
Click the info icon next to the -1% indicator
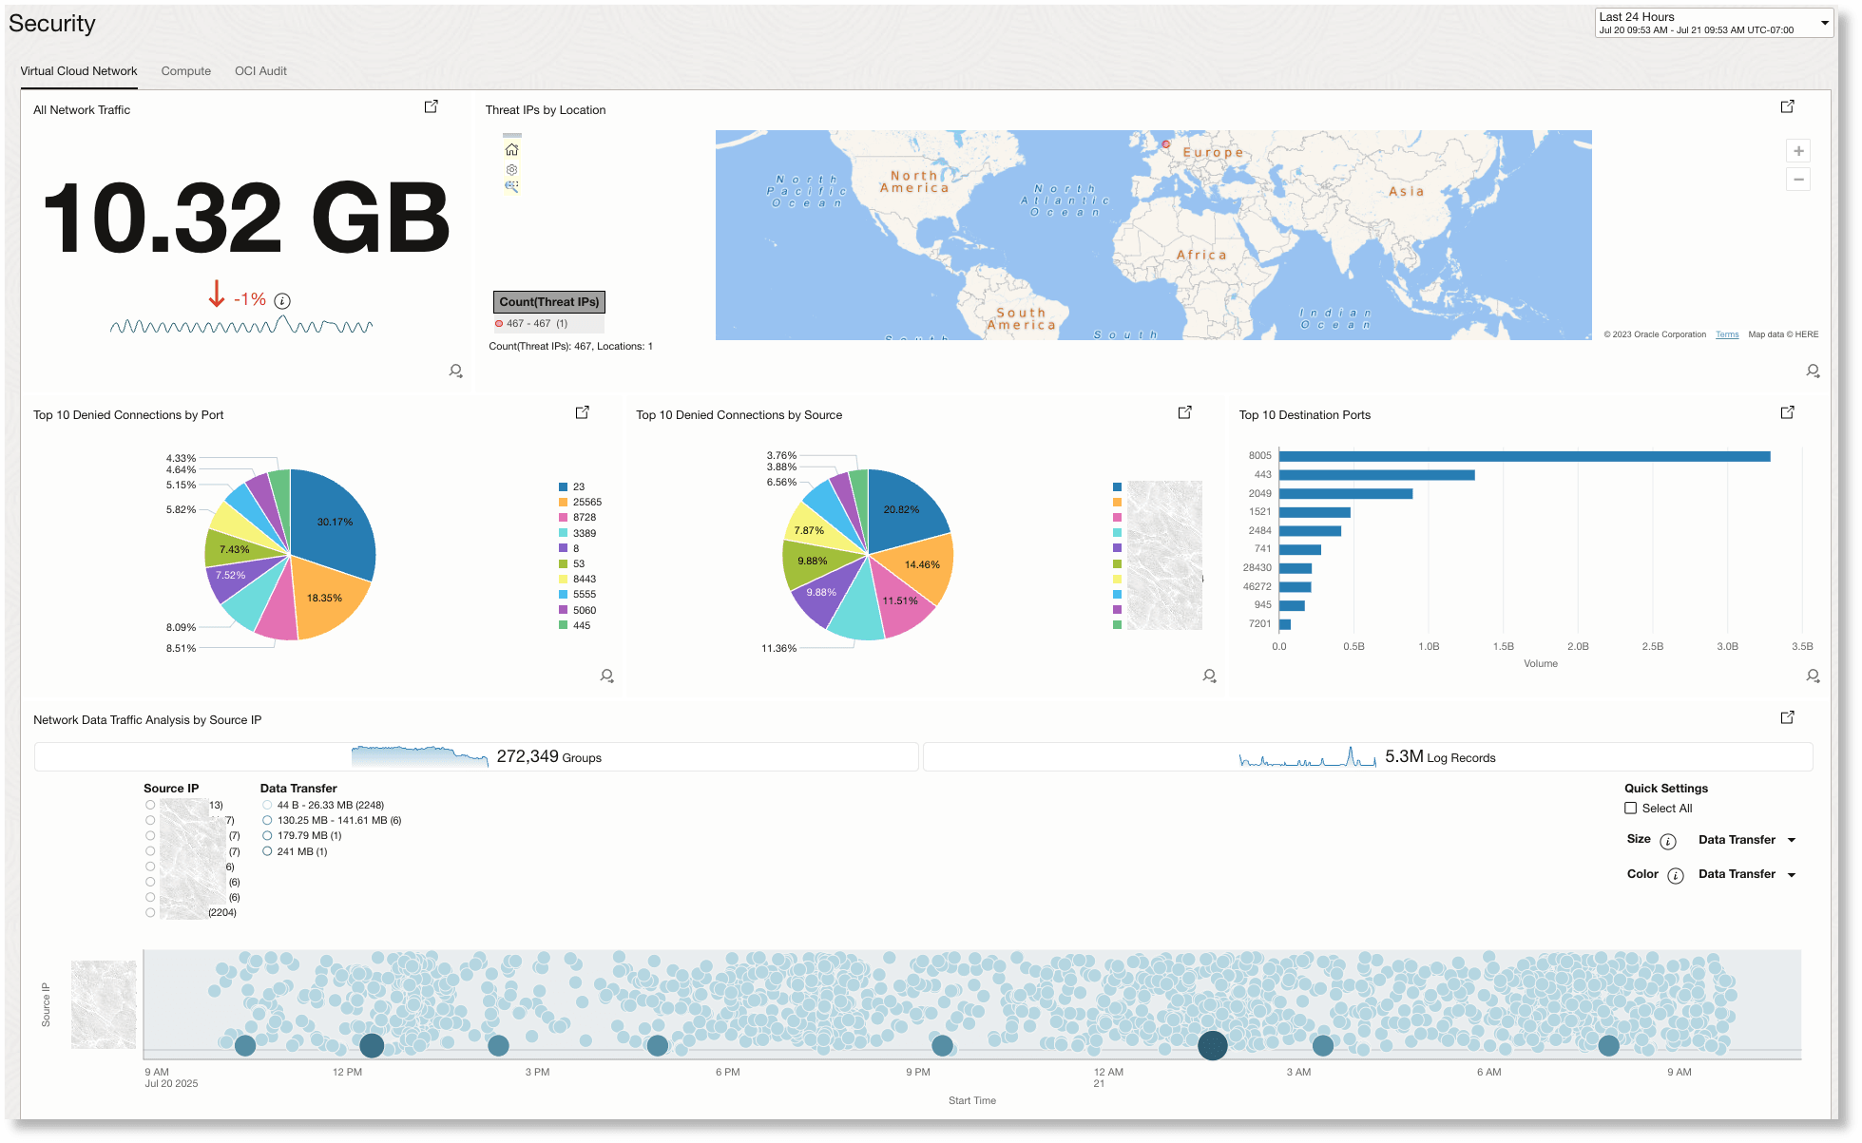(281, 300)
